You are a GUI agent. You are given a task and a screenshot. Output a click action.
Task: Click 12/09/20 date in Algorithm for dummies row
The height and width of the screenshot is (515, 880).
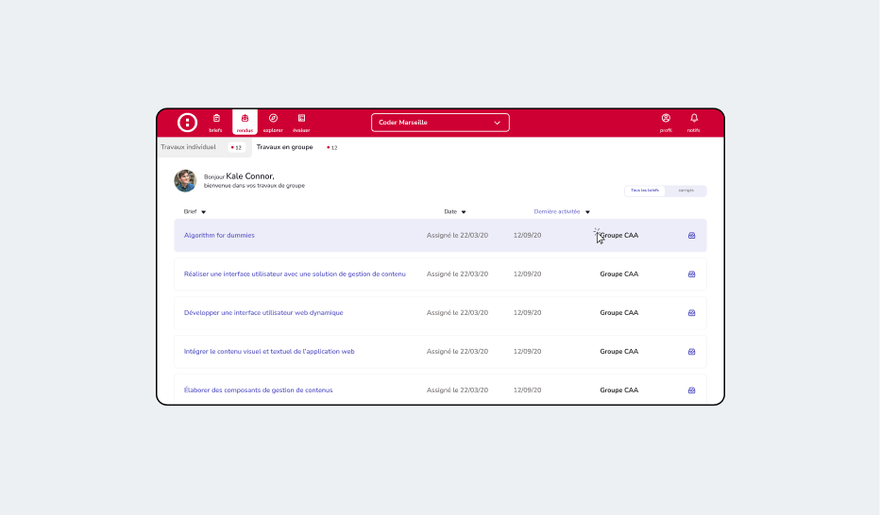pyautogui.click(x=527, y=236)
